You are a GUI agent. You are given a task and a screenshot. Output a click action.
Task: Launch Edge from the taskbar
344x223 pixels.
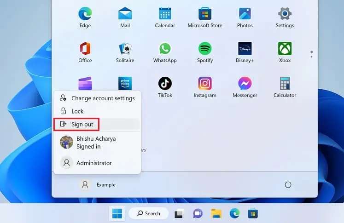234,213
